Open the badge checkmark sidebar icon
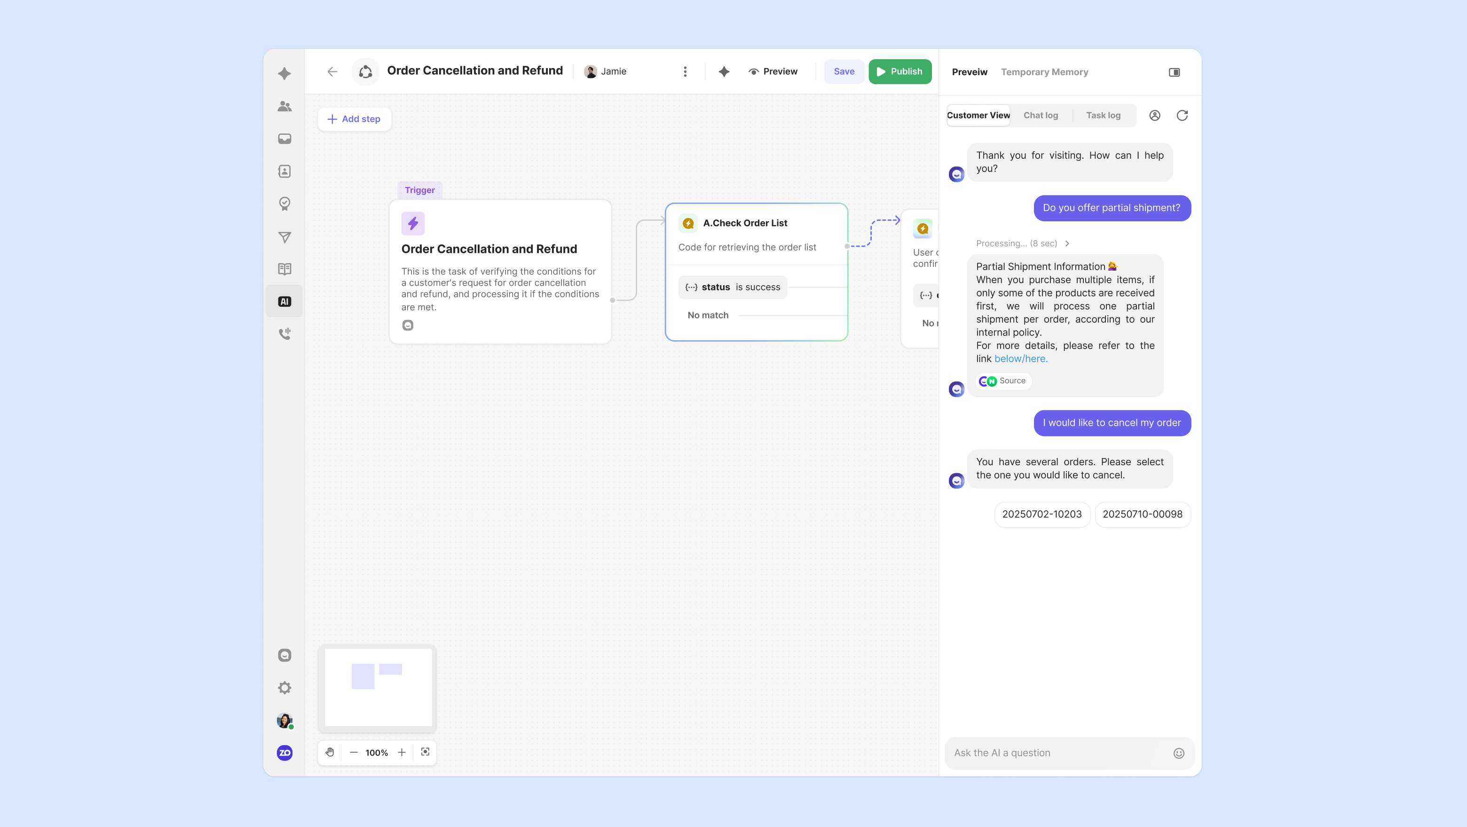This screenshot has width=1467, height=827. 284,204
